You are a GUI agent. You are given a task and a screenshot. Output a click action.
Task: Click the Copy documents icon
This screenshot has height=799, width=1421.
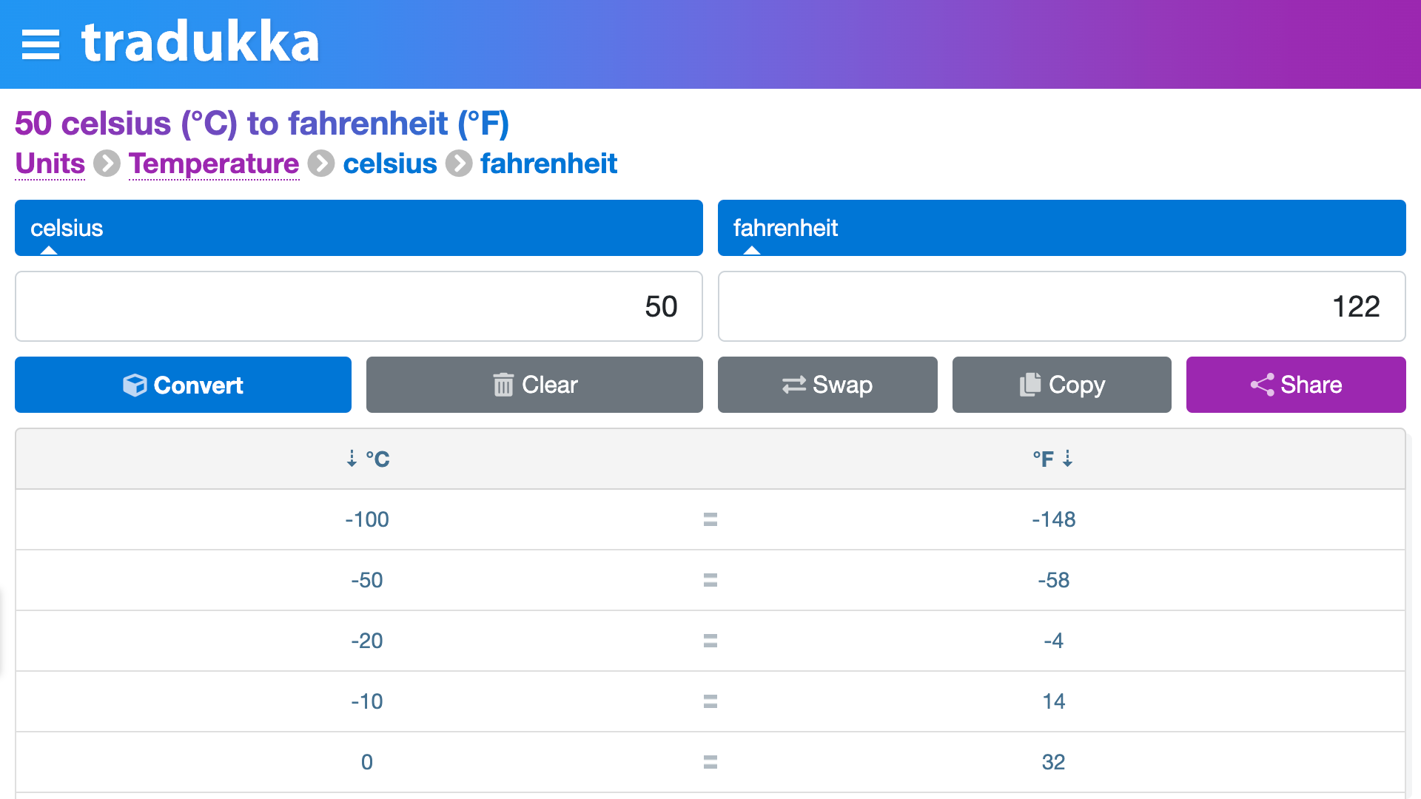click(1030, 385)
